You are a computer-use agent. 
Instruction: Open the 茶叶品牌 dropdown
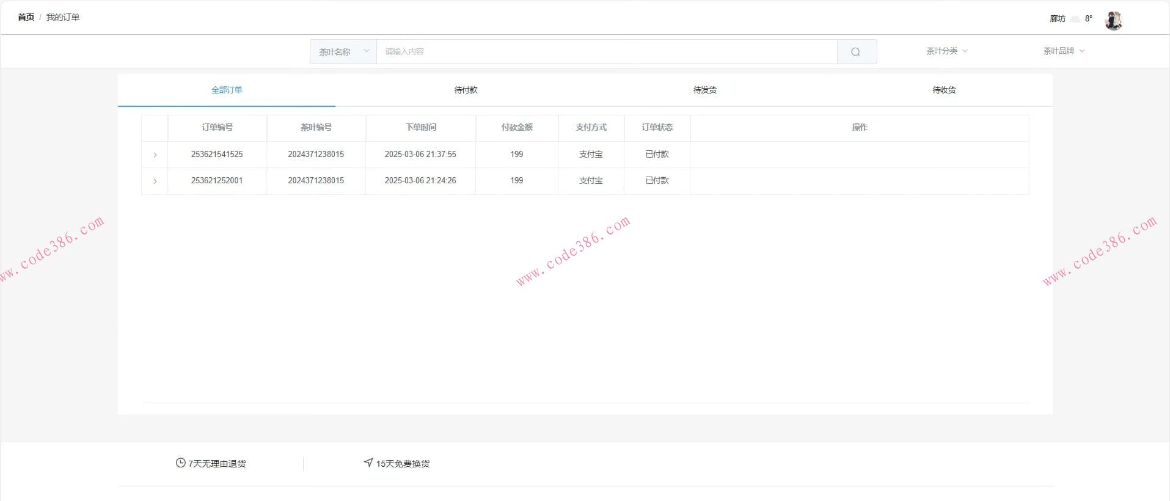1064,51
